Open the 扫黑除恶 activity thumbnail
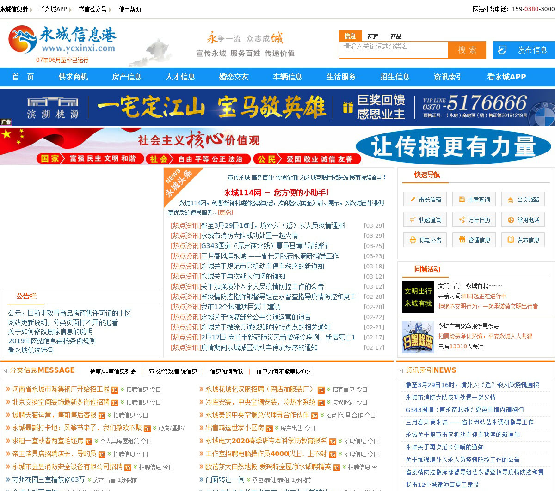This screenshot has width=555, height=491. point(418,337)
